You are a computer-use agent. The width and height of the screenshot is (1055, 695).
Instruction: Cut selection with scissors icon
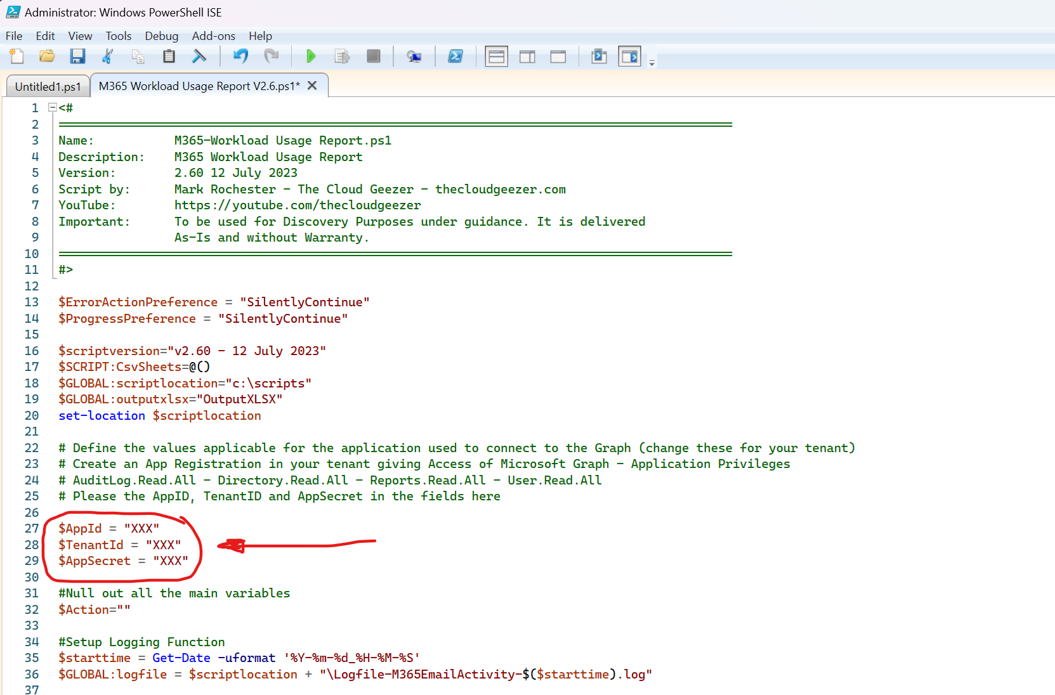(x=108, y=56)
